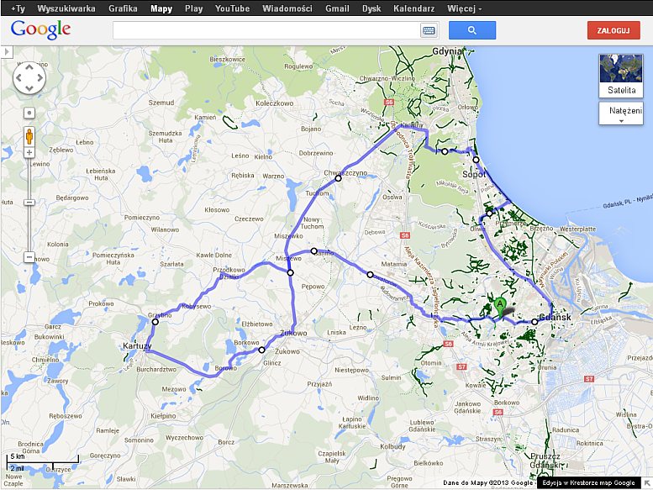Pan map left with arrow control
653x490 pixels.
19,78
